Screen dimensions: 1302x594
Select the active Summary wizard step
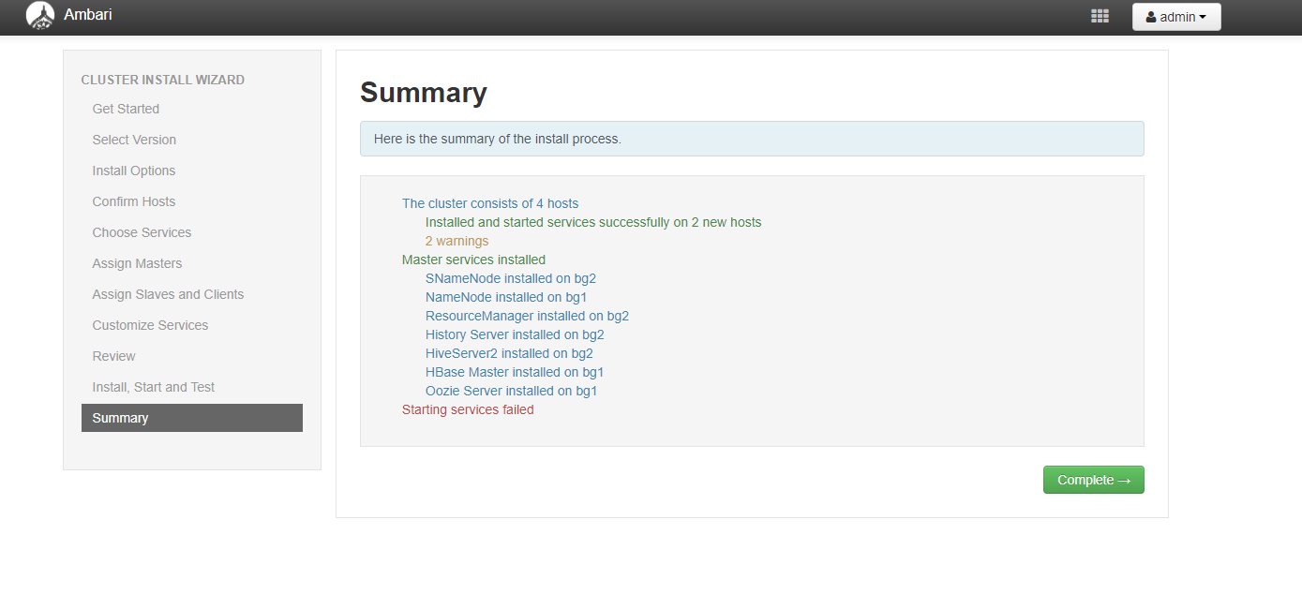tap(192, 418)
